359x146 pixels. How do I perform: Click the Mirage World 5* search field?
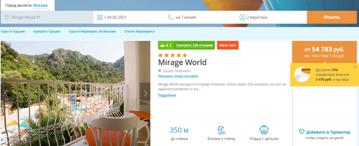point(47,17)
